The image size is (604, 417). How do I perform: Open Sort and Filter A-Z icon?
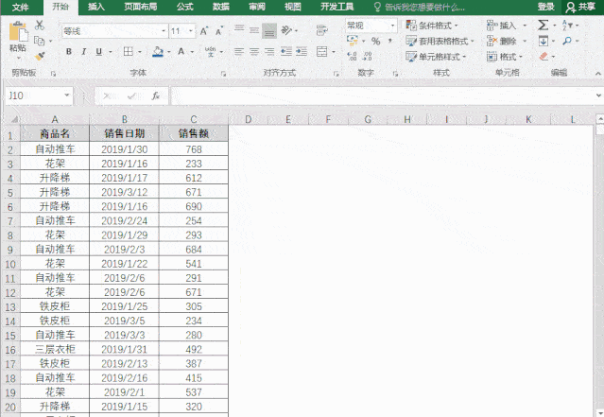coord(567,25)
